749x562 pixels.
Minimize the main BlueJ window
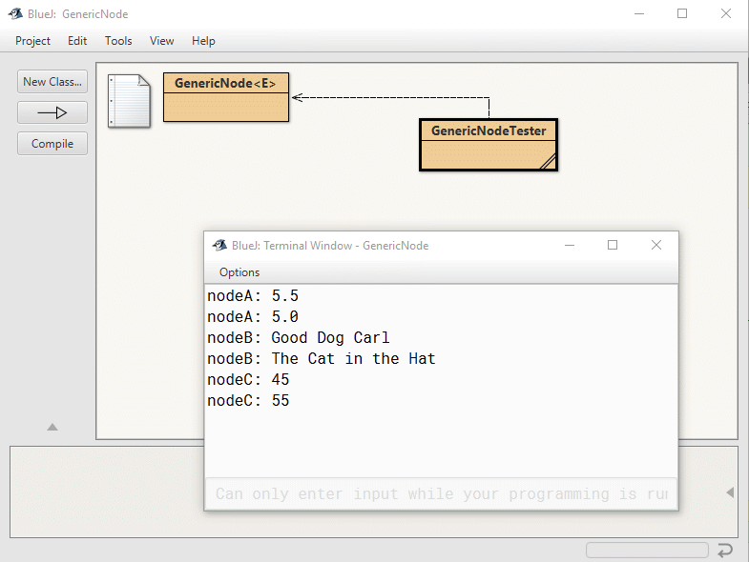pos(639,14)
